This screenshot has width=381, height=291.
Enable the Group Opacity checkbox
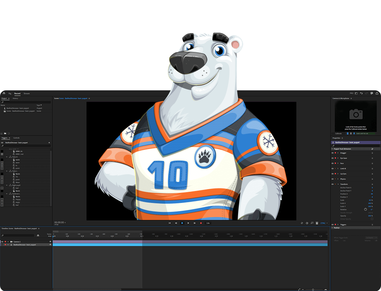(372, 219)
